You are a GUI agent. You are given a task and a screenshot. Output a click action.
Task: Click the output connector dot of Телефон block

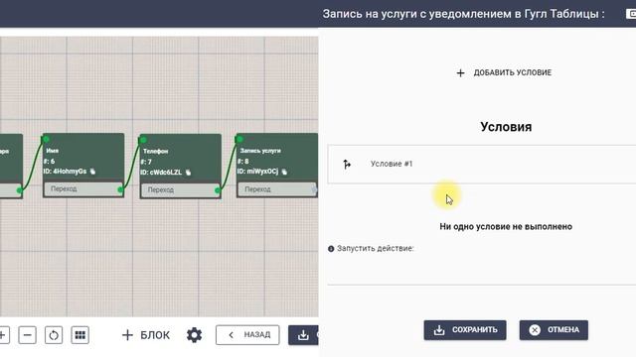coord(218,190)
